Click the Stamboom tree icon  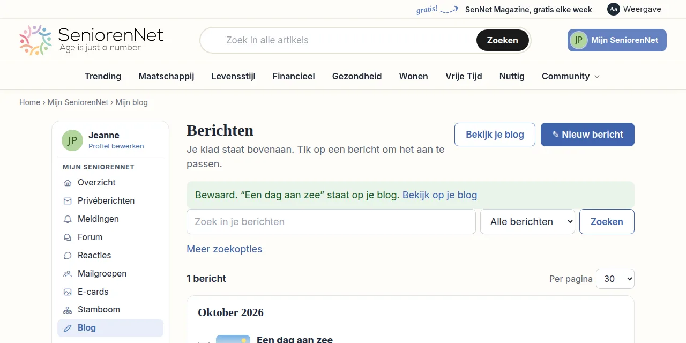pos(68,310)
